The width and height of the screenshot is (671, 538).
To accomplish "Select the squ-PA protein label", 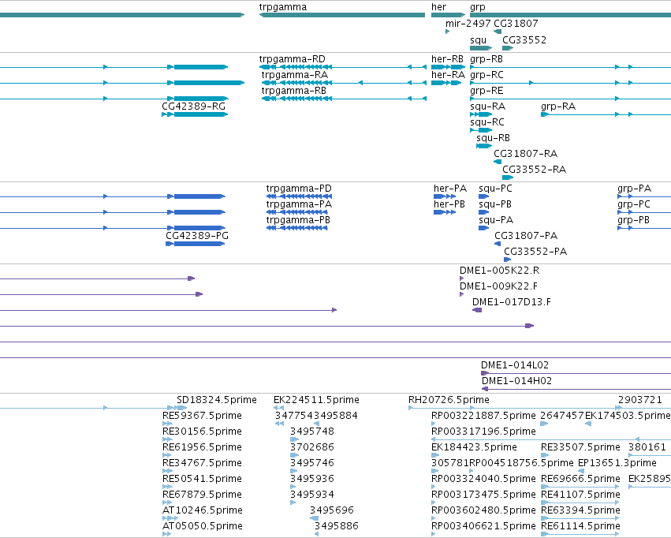I will [x=496, y=220].
